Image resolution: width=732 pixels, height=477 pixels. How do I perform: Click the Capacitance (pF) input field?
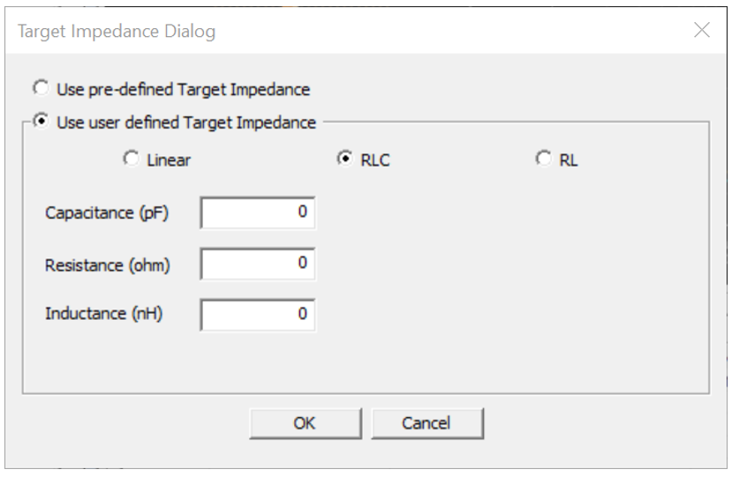[x=258, y=212]
